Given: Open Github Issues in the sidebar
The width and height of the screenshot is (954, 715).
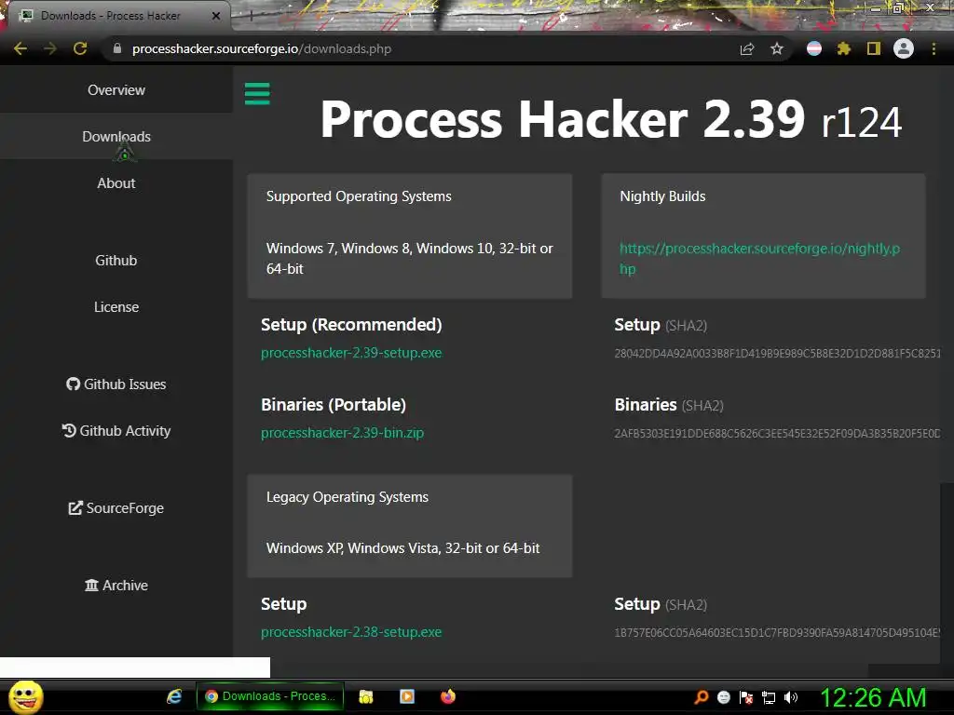Looking at the screenshot, I should click(x=116, y=384).
